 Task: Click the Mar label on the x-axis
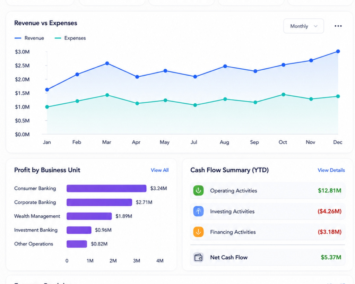[107, 142]
